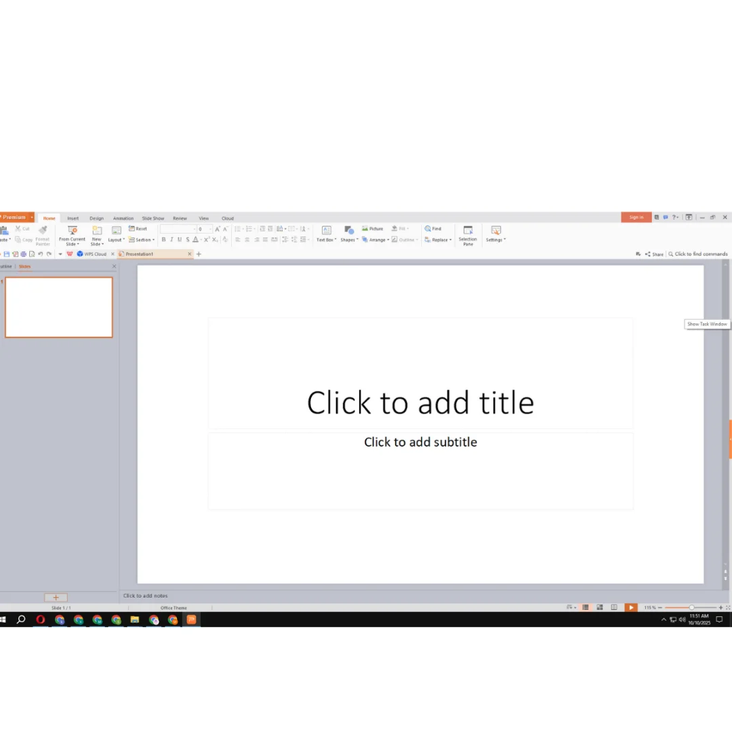732x732 pixels.
Task: Click the Reset slide icon
Action: click(x=138, y=229)
